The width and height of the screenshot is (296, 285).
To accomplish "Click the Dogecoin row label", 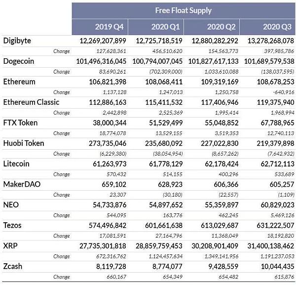I will [19, 61].
